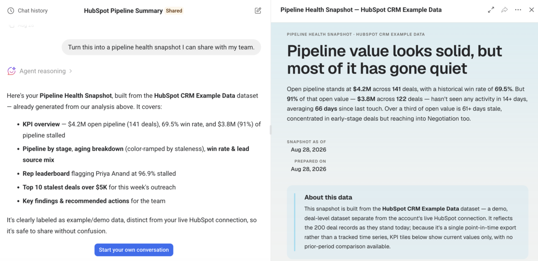Open the Chat history label
Image resolution: width=538 pixels, height=261 pixels.
(33, 11)
